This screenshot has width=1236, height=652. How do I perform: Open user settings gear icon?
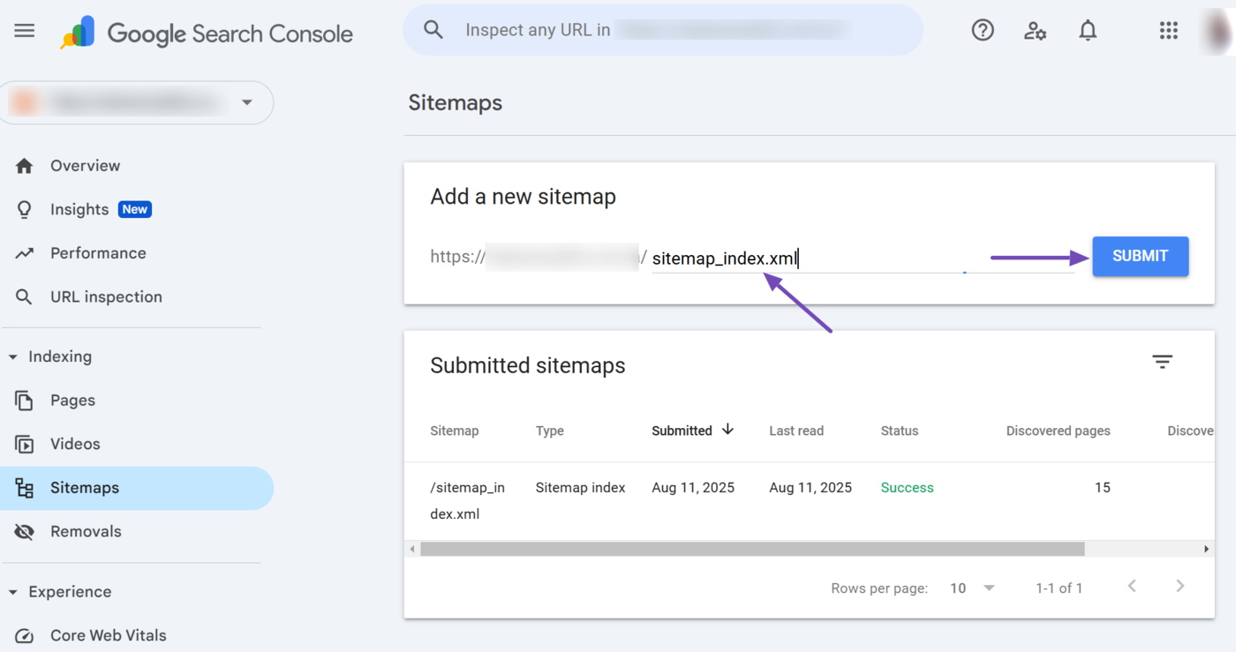(1035, 31)
